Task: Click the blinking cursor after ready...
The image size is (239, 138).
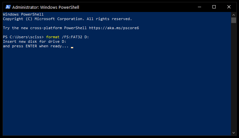Action: tap(72, 47)
